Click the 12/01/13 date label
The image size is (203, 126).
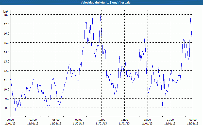tap(193, 123)
